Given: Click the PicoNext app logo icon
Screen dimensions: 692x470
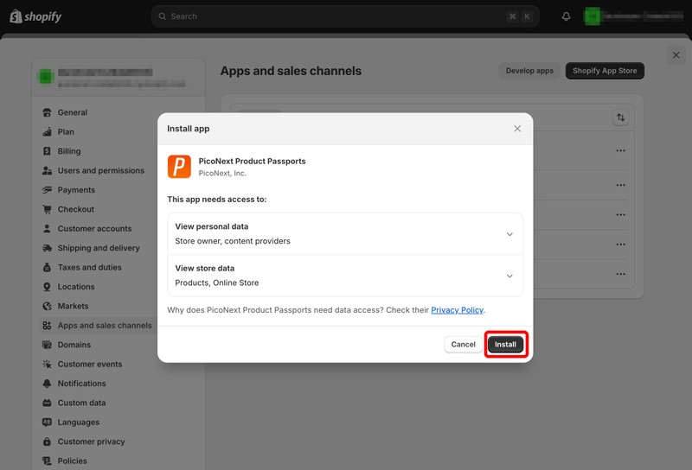Looking at the screenshot, I should point(179,166).
